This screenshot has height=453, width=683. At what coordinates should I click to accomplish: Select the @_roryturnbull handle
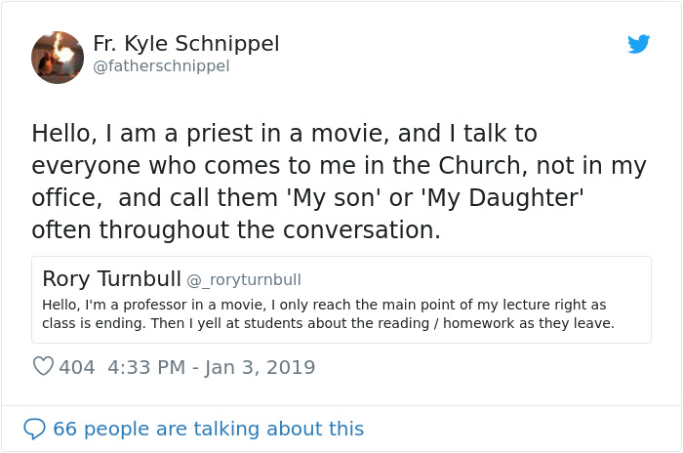click(243, 280)
